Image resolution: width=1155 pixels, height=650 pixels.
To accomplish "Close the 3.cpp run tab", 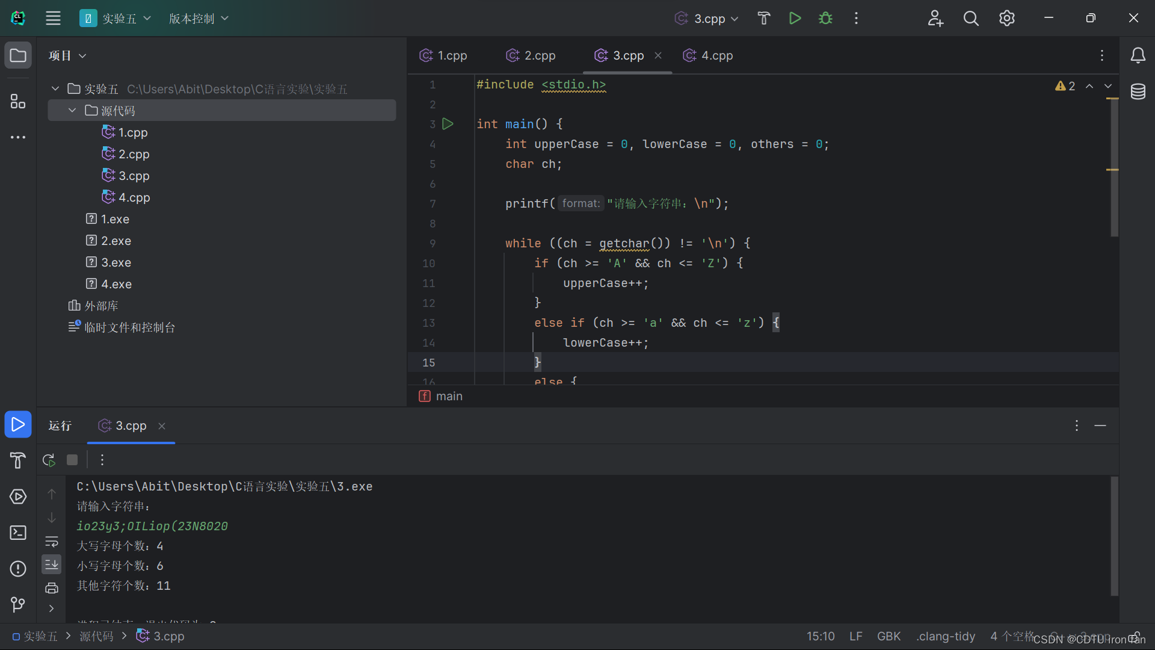I will pyautogui.click(x=162, y=426).
